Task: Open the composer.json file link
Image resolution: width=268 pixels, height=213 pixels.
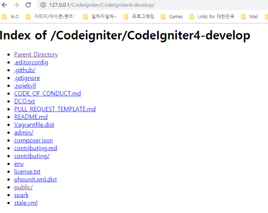Action: [x=33, y=140]
